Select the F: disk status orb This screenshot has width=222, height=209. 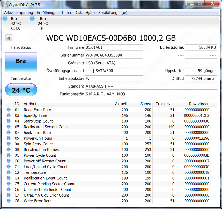(32, 18)
